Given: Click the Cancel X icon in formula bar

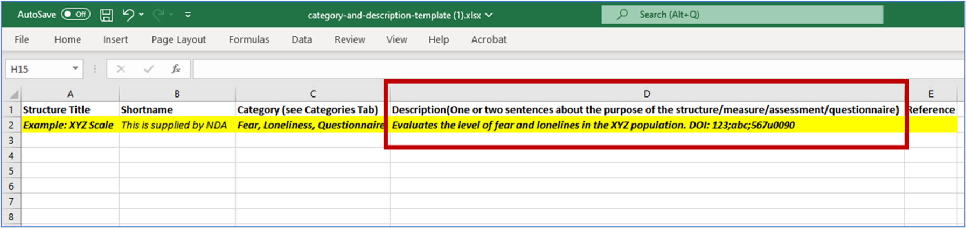Looking at the screenshot, I should pos(121,69).
